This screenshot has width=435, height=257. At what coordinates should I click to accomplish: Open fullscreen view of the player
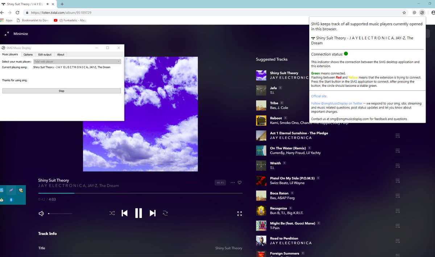point(239,214)
